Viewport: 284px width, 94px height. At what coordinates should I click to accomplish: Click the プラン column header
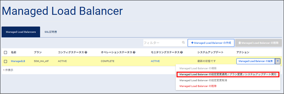38,52
